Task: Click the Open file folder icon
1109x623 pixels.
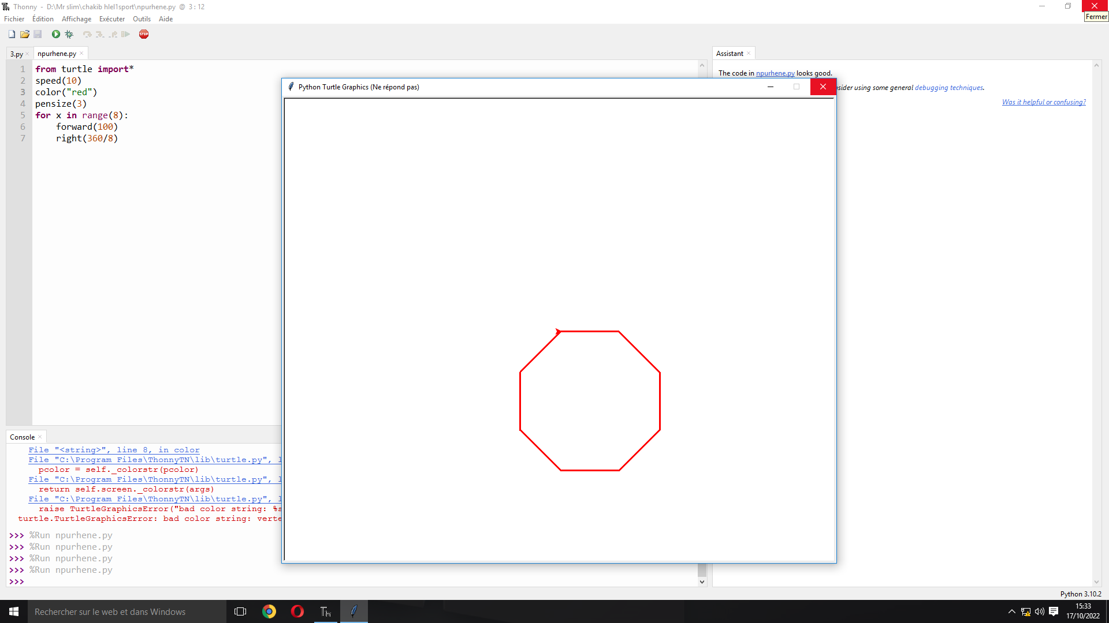Action: pos(25,34)
